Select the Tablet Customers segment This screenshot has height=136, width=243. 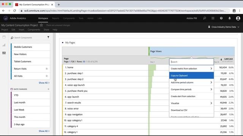[x=30, y=61]
